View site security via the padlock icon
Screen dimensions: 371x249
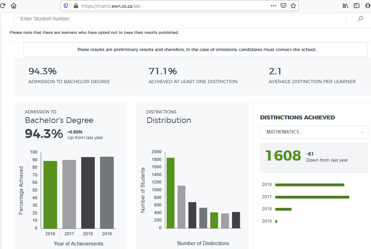[76, 6]
